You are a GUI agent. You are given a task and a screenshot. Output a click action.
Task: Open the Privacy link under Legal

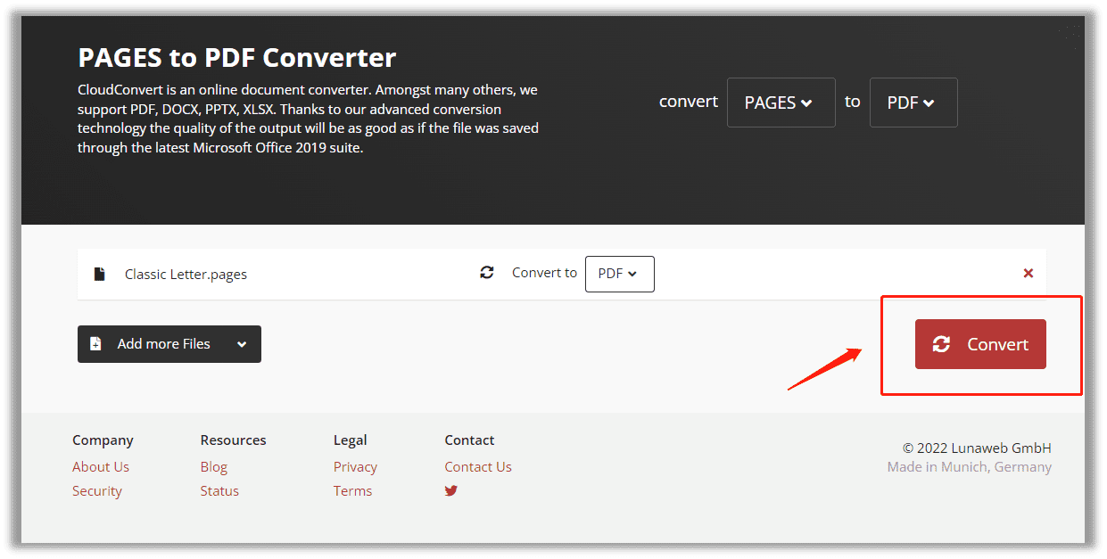(355, 466)
